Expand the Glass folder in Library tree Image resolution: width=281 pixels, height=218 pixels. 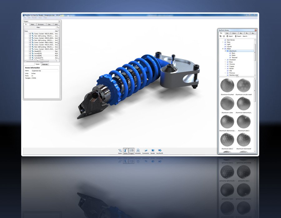tap(223, 42)
